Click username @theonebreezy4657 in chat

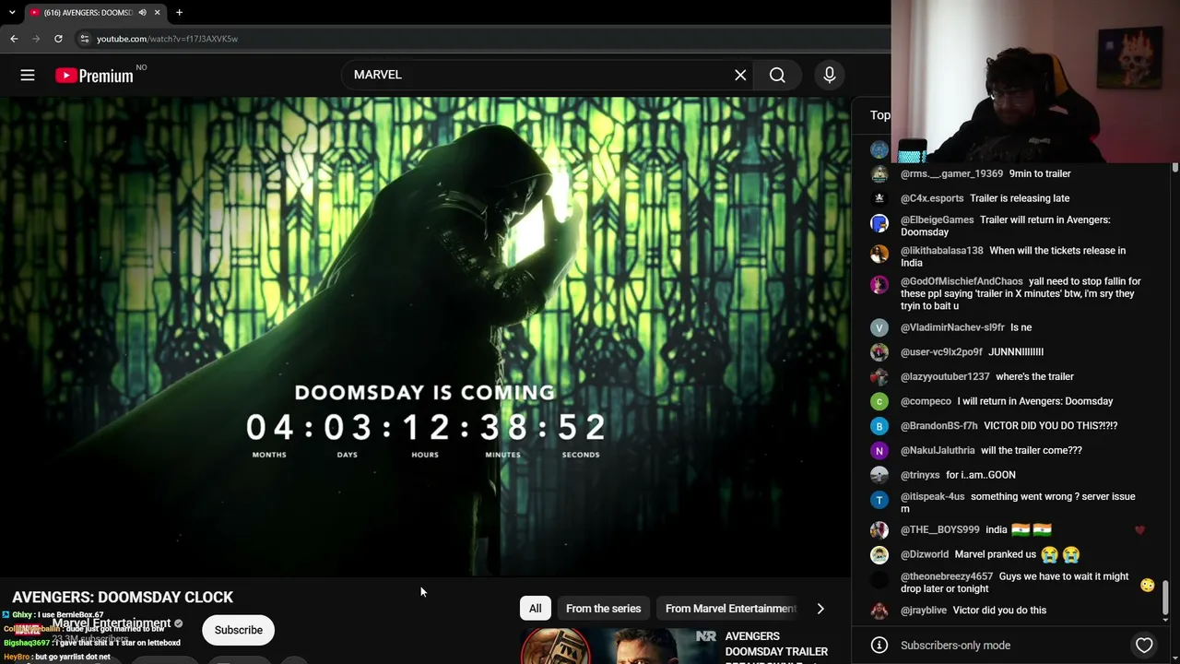click(947, 576)
